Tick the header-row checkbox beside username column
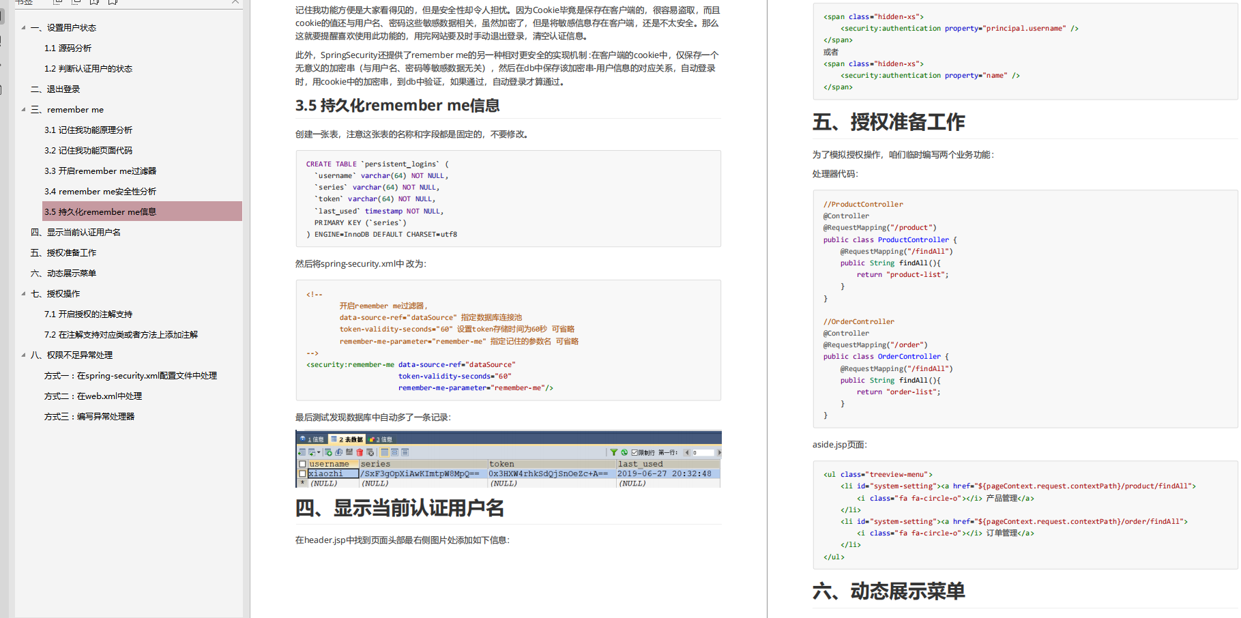 point(302,464)
